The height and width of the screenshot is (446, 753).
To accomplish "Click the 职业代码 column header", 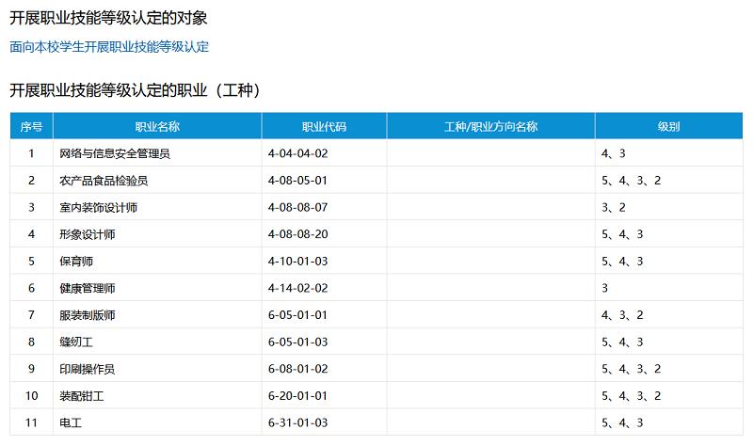I will [x=324, y=126].
